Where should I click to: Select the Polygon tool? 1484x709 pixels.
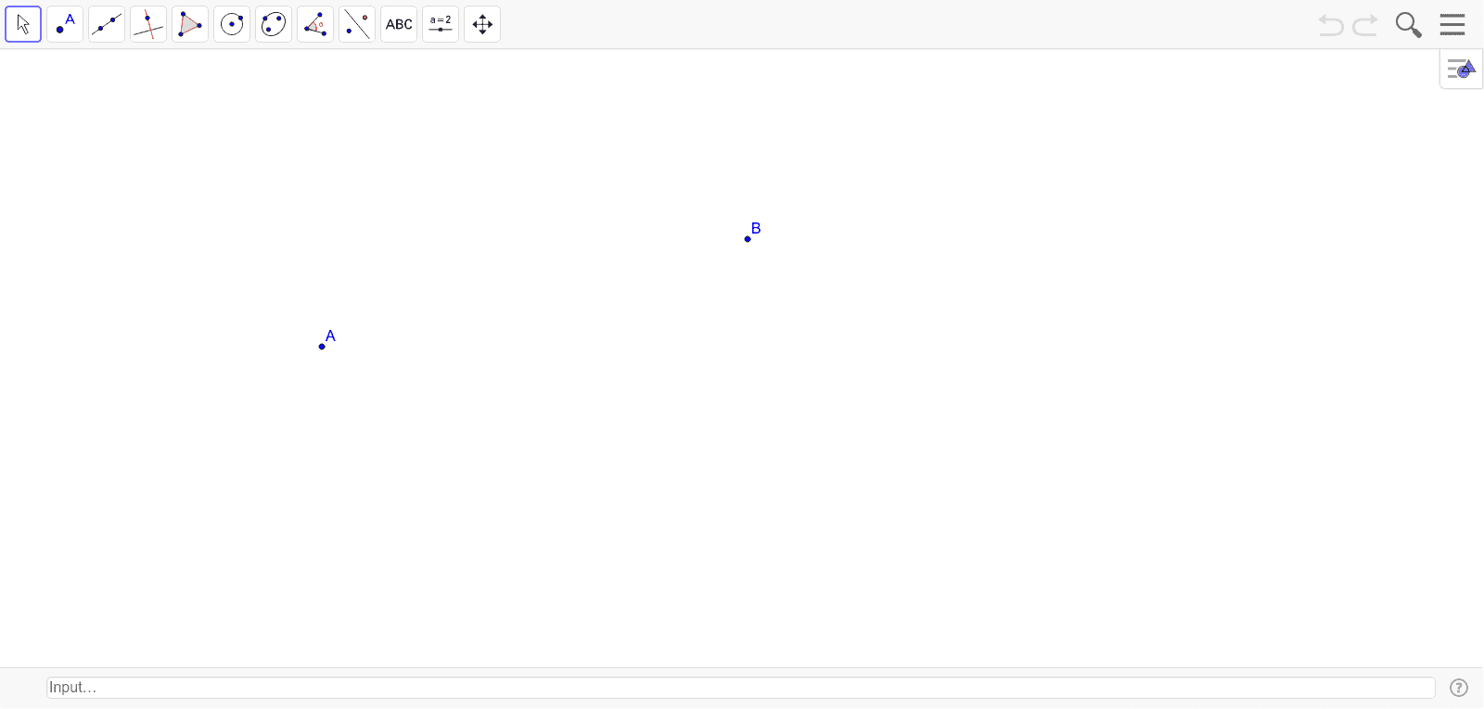(x=190, y=24)
